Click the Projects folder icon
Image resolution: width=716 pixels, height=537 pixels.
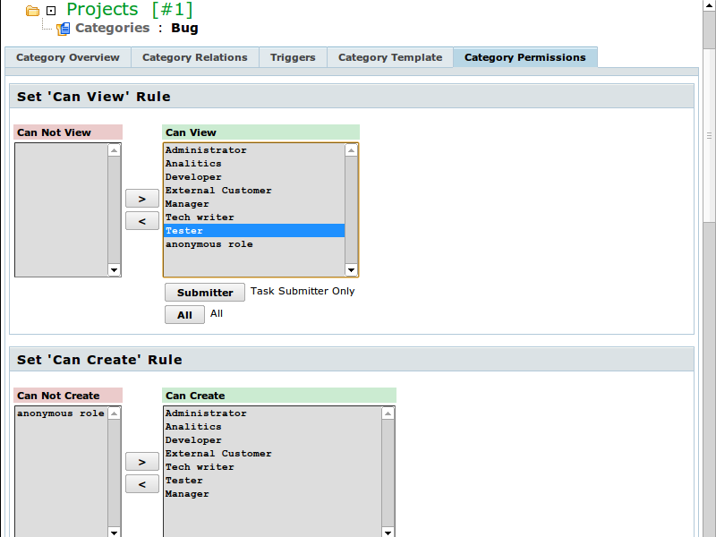click(32, 11)
